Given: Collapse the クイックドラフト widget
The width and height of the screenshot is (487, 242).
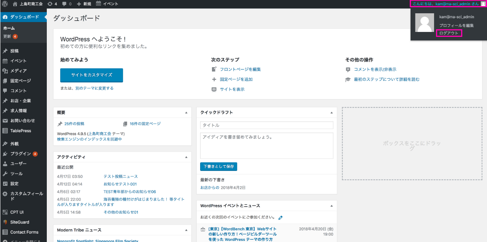Looking at the screenshot, I should (331, 113).
